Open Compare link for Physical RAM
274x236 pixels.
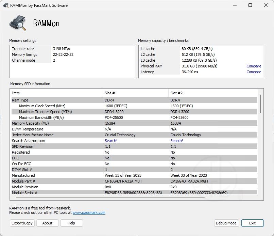coord(254,66)
